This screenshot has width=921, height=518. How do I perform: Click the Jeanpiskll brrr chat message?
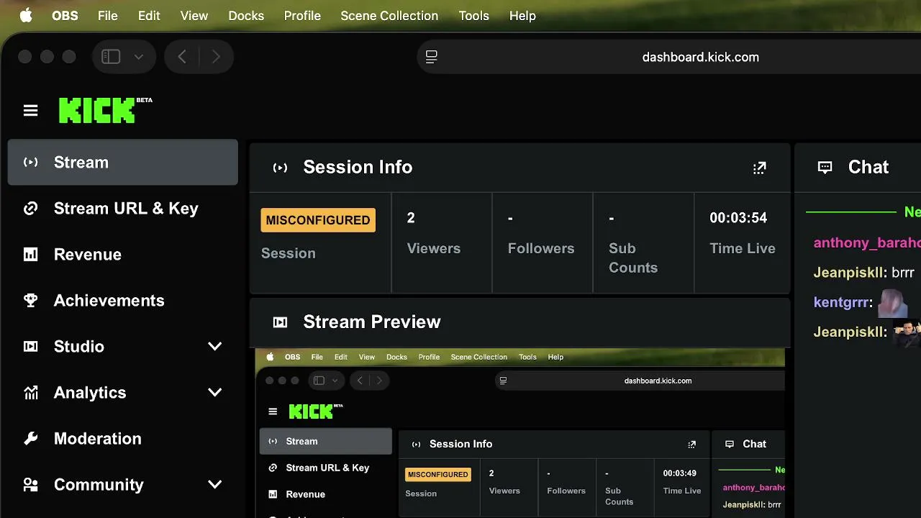point(864,273)
